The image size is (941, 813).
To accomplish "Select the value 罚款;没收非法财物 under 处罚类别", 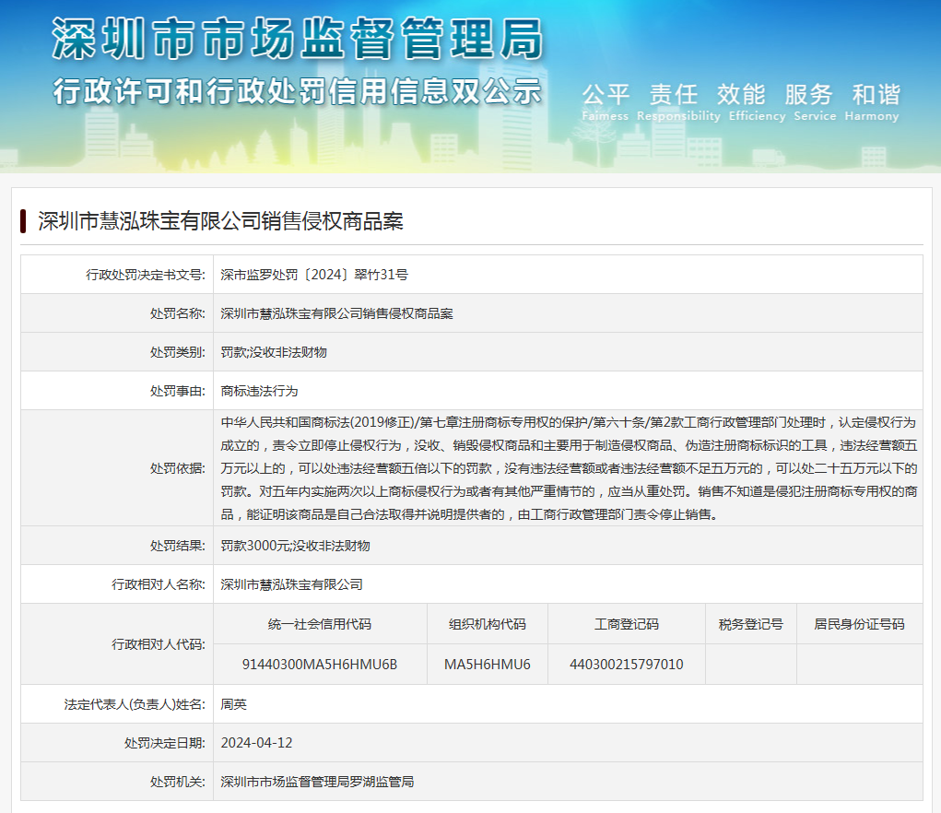I will 274,352.
